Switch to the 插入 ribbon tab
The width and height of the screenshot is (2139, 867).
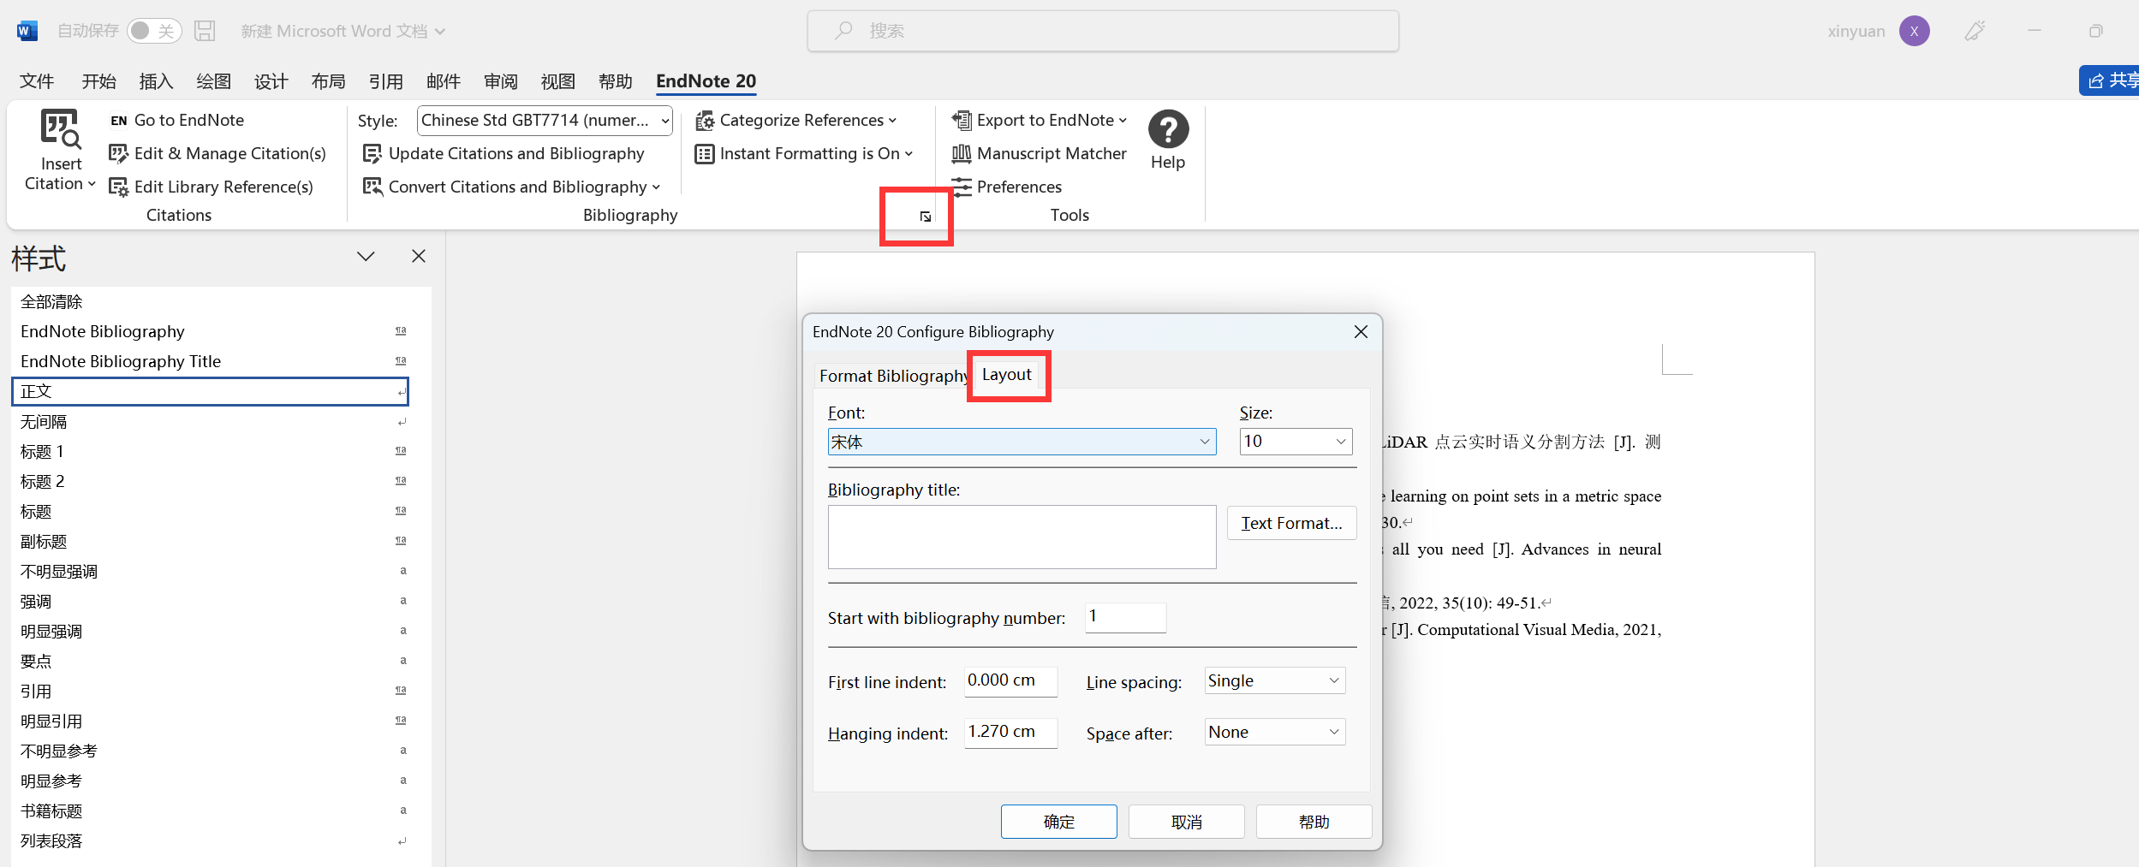tap(156, 81)
